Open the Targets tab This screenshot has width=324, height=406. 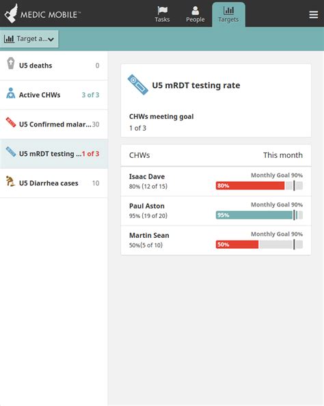[228, 14]
